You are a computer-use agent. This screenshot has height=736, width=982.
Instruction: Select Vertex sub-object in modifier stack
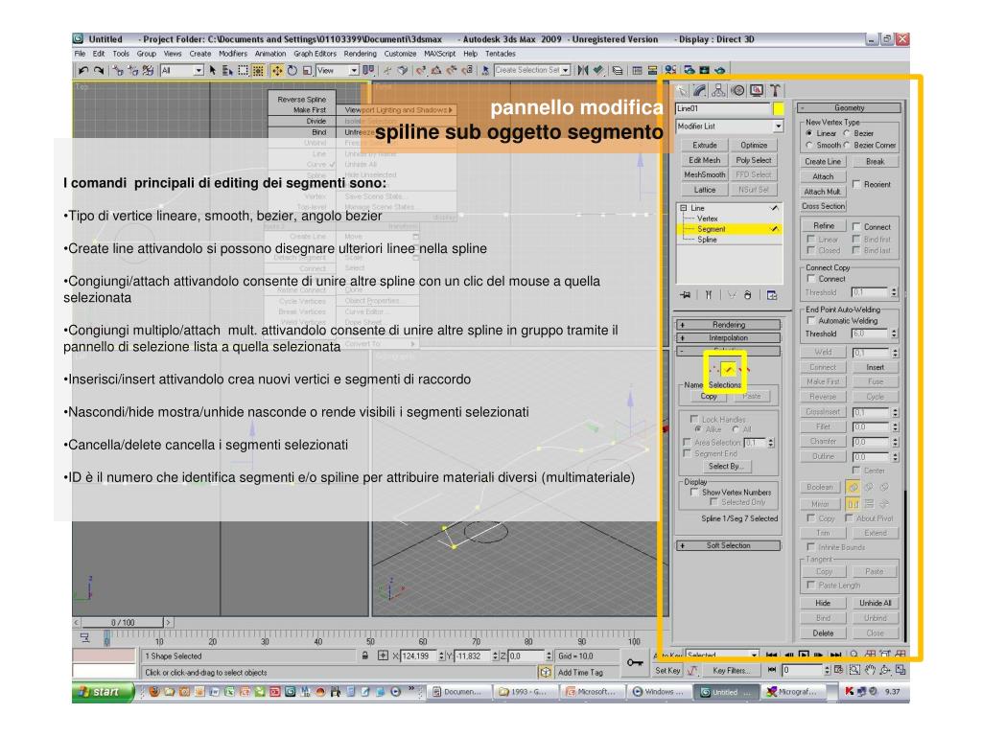point(707,218)
